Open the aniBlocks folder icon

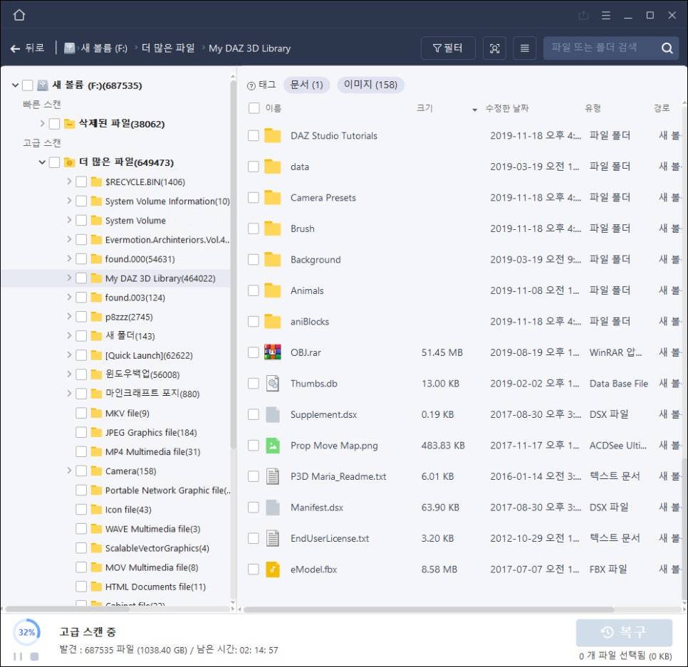(x=273, y=322)
